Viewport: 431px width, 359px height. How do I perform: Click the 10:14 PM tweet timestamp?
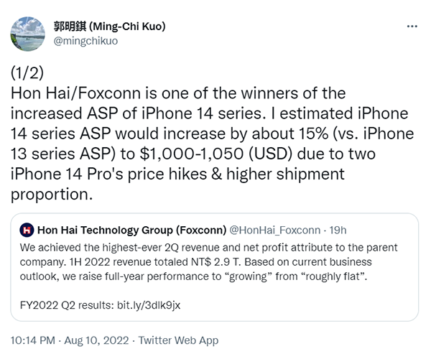(33, 340)
